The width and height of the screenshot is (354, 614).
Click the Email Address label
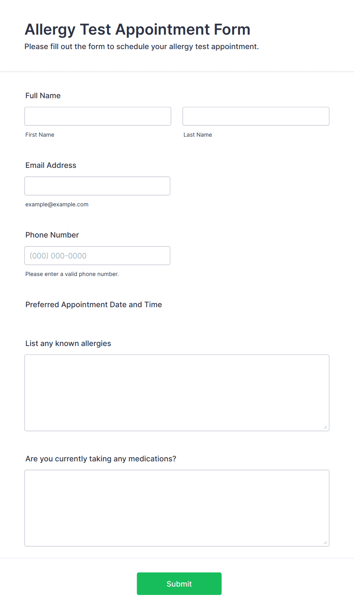[x=51, y=165]
